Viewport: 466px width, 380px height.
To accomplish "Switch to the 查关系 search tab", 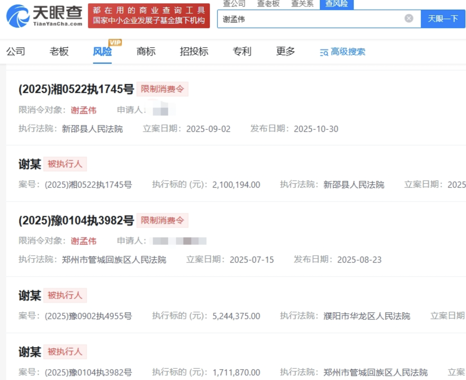I will [302, 4].
